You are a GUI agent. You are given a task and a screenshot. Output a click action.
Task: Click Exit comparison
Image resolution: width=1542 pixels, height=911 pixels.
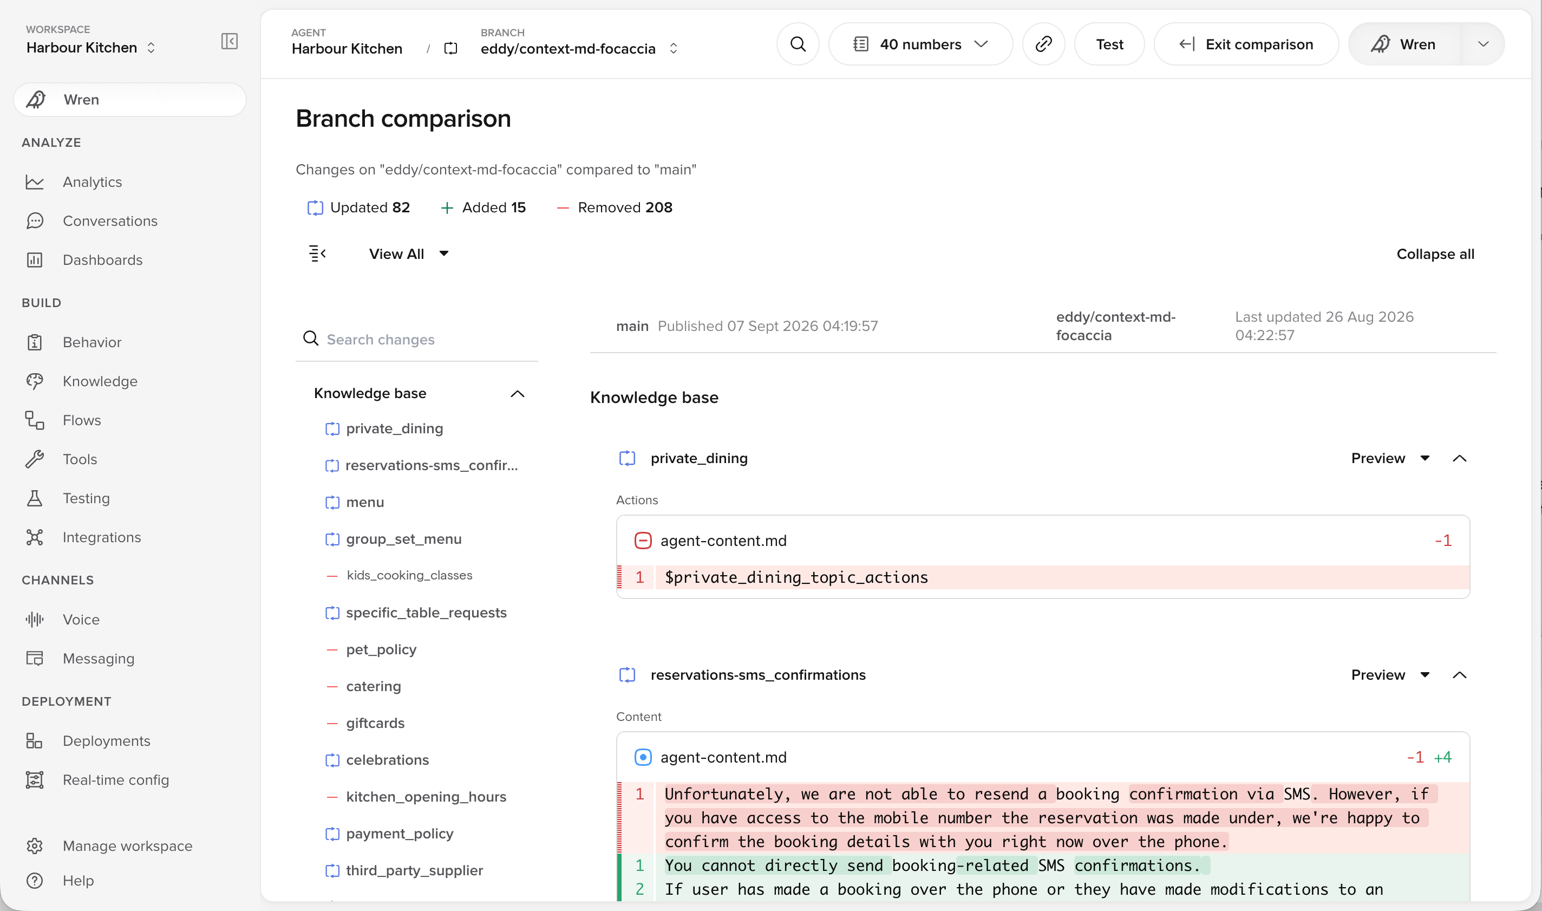(1246, 44)
